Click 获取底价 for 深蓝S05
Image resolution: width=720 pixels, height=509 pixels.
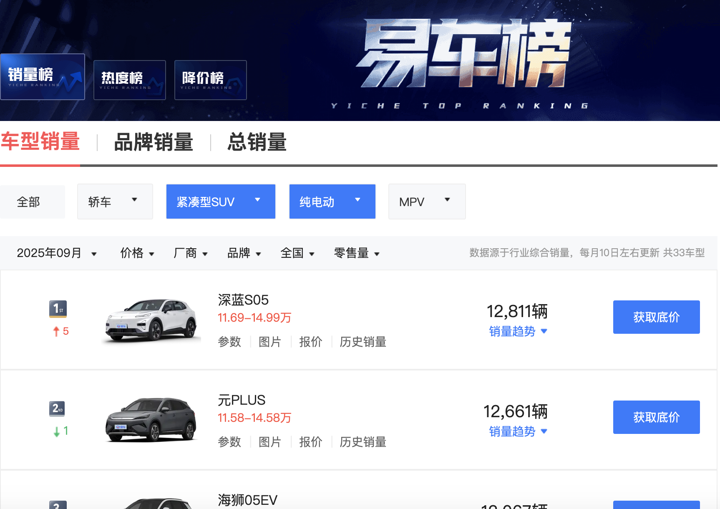pos(656,317)
